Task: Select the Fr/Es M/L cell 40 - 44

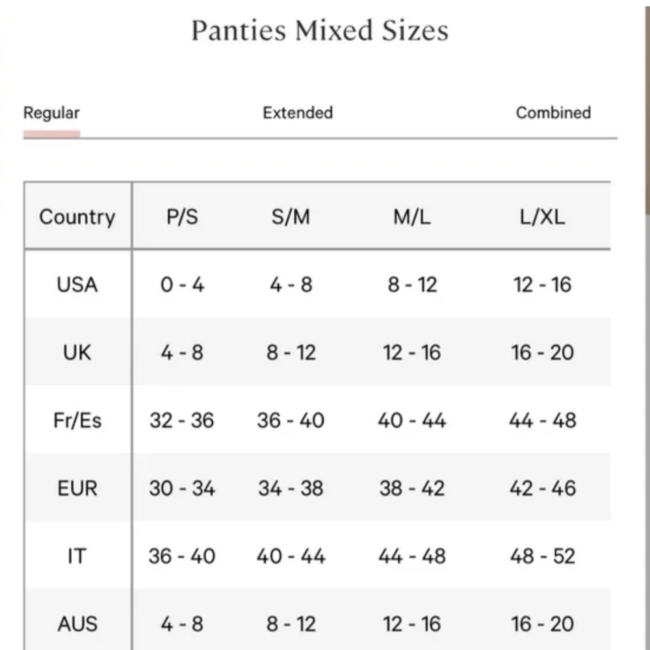Action: [x=411, y=420]
